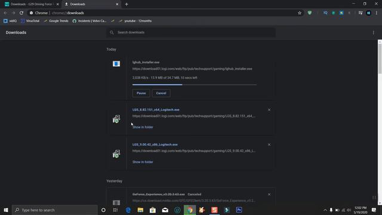This screenshot has width=382, height=215.
Task: Go back to previous page
Action: (x=5, y=13)
